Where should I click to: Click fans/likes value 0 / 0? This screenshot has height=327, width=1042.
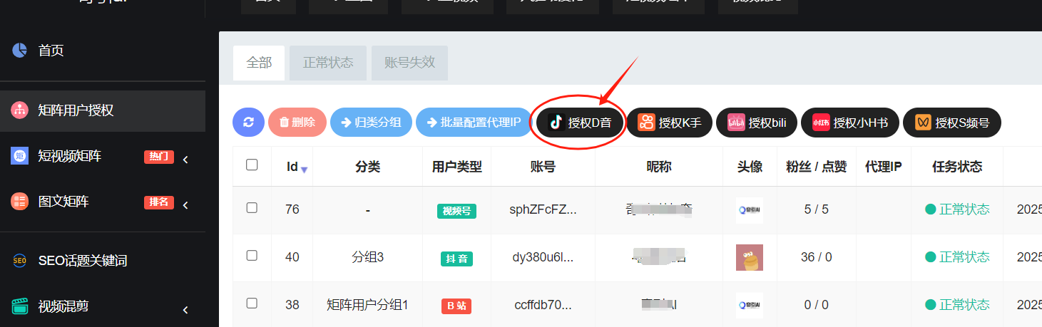coord(816,305)
